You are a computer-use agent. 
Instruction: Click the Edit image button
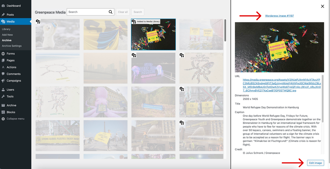pyautogui.click(x=315, y=163)
